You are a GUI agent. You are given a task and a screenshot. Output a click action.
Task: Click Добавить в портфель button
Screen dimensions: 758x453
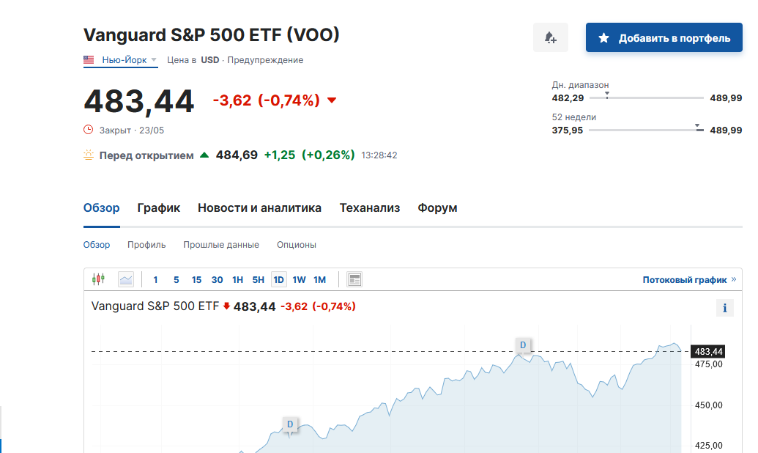click(x=664, y=38)
